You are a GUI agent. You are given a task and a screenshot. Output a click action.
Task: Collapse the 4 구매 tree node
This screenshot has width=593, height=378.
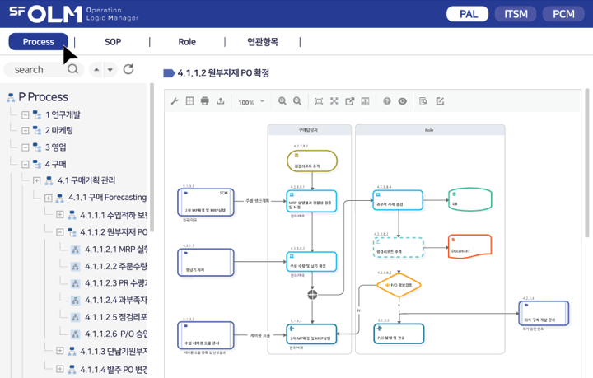point(26,164)
